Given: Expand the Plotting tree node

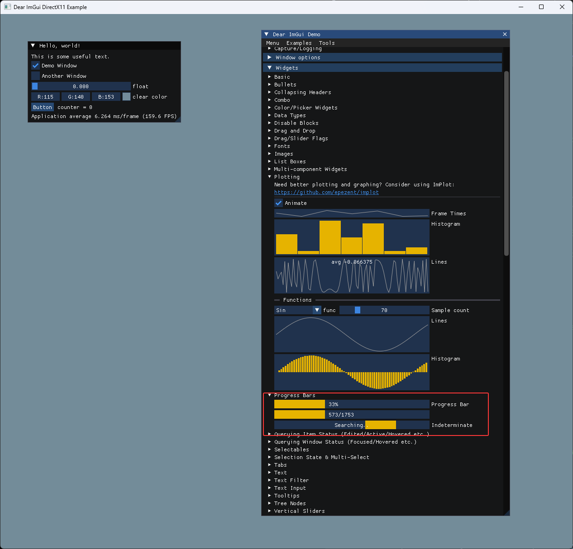Looking at the screenshot, I should pyautogui.click(x=287, y=177).
